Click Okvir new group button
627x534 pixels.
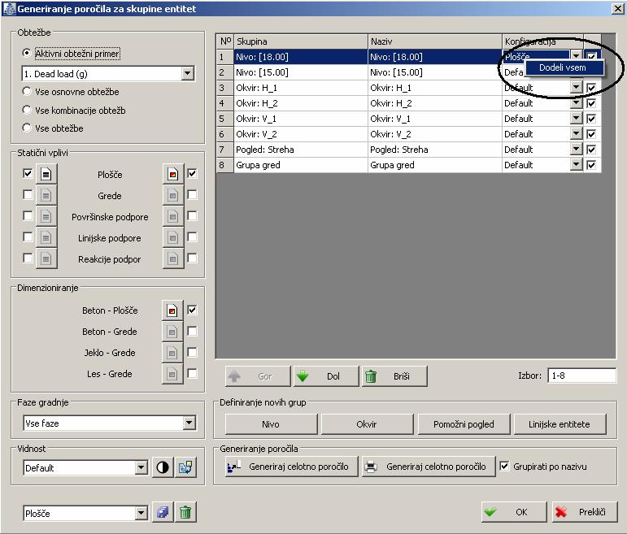(367, 424)
